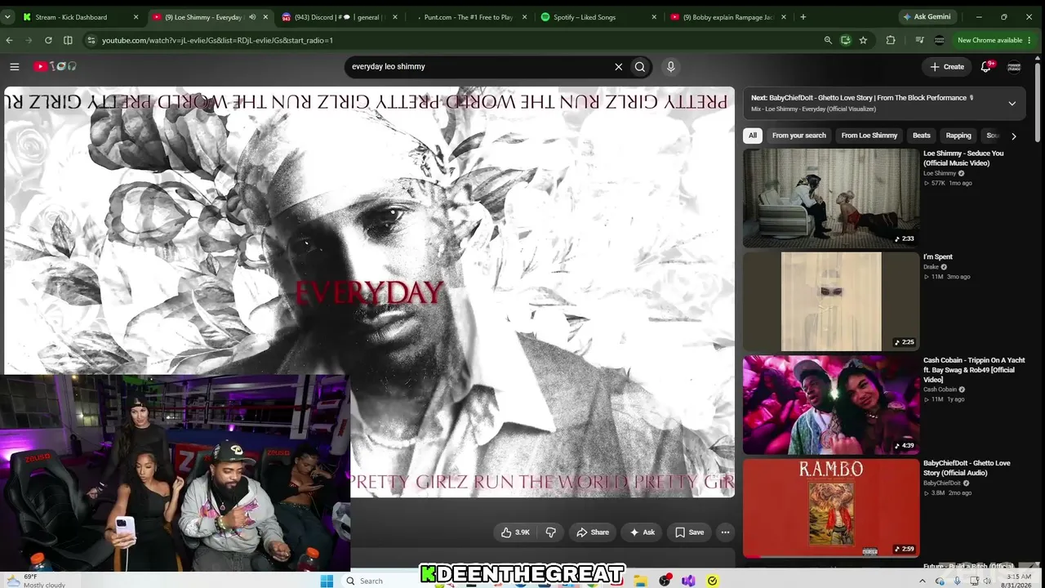Open the YouTube guide hamburger menu
This screenshot has width=1045, height=588.
tap(14, 67)
